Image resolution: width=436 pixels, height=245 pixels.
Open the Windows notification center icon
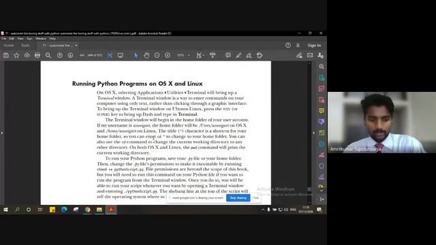(320, 210)
